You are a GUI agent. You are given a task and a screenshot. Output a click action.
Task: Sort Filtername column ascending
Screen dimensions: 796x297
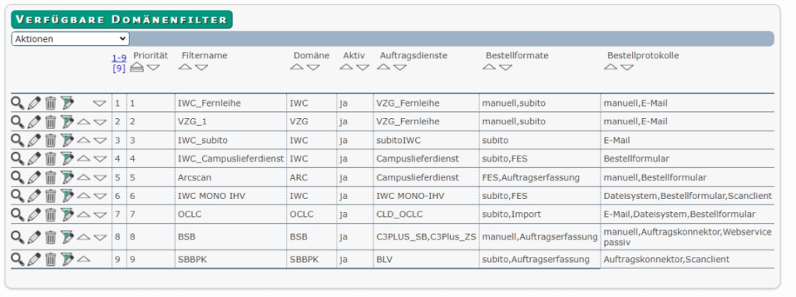click(185, 68)
